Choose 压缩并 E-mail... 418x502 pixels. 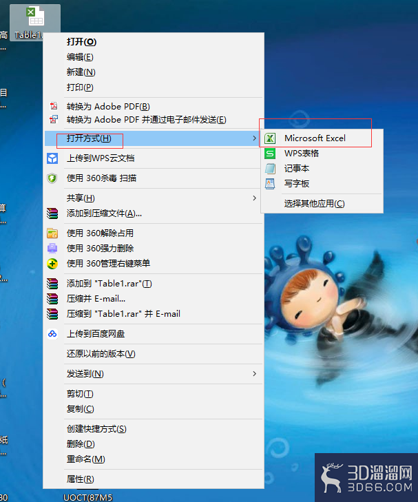[x=154, y=299]
